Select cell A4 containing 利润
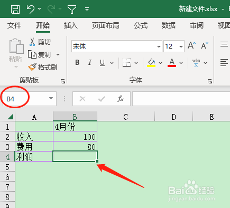 [34, 156]
